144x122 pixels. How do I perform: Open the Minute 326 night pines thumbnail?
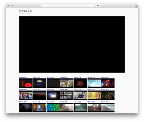[26, 108]
